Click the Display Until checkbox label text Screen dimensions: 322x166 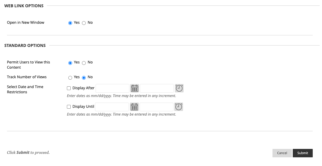click(83, 107)
